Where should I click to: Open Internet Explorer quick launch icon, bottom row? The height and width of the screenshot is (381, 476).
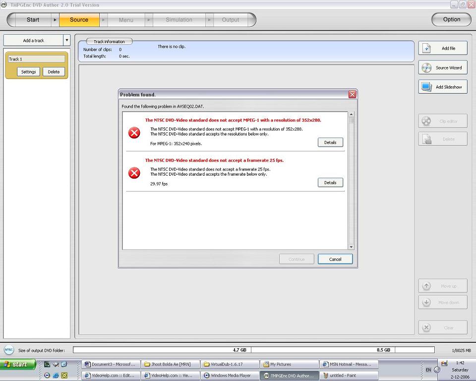point(56,375)
